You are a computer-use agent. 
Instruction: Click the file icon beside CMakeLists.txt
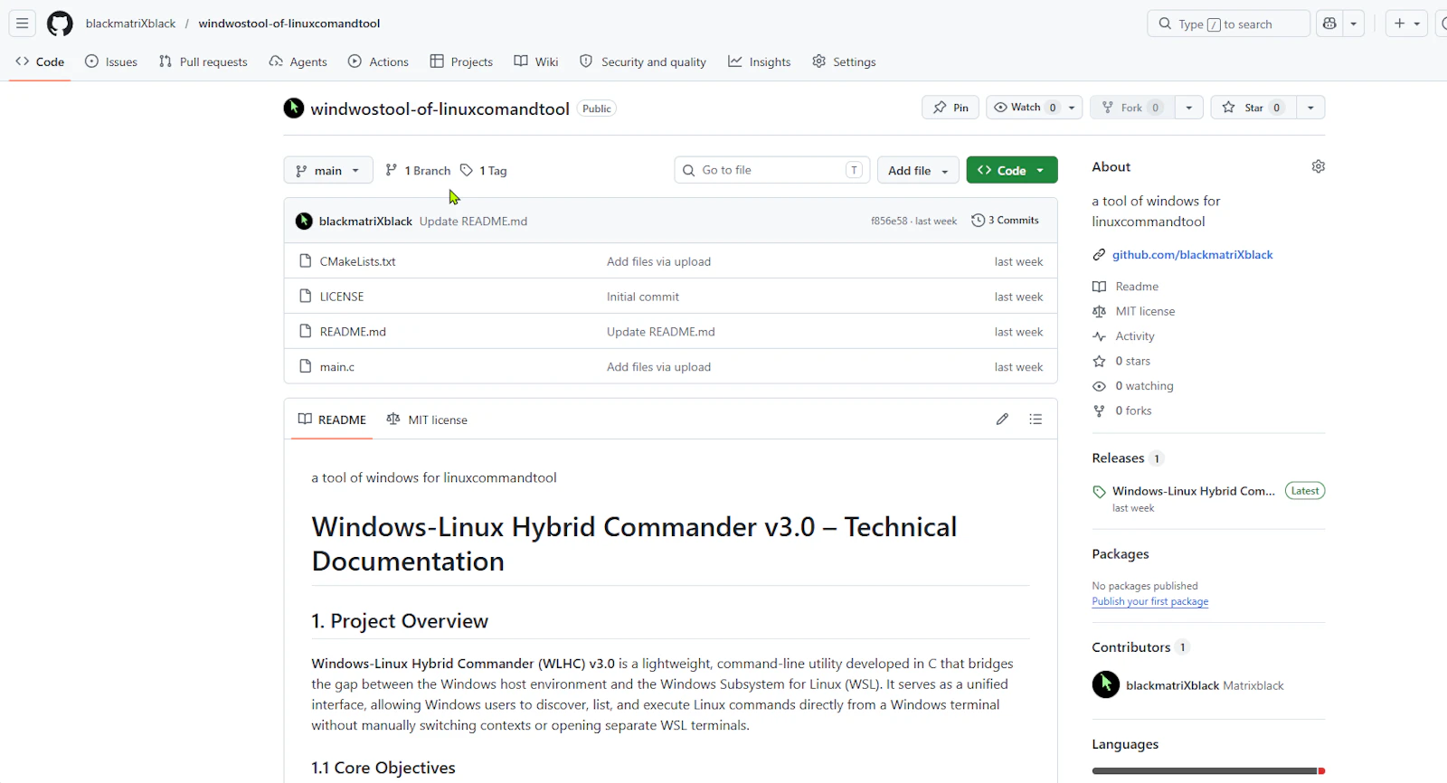click(x=306, y=261)
